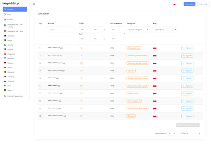Click the Moda i uroda tag
Viewport: 211px width, 145px height.
tap(133, 93)
